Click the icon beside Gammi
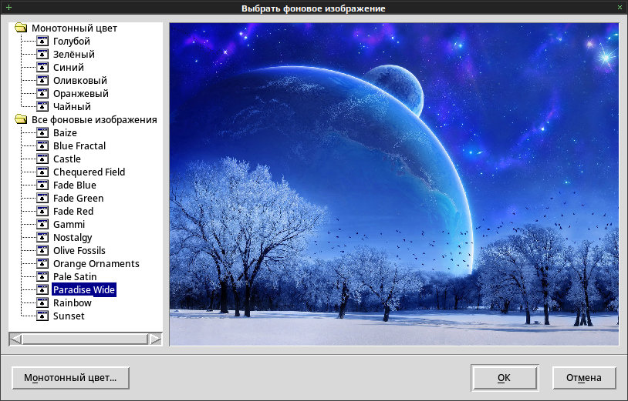This screenshot has height=401, width=628. (42, 225)
